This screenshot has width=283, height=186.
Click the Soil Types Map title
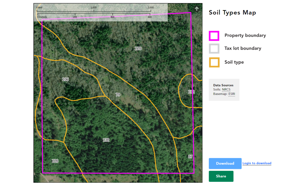click(x=232, y=13)
